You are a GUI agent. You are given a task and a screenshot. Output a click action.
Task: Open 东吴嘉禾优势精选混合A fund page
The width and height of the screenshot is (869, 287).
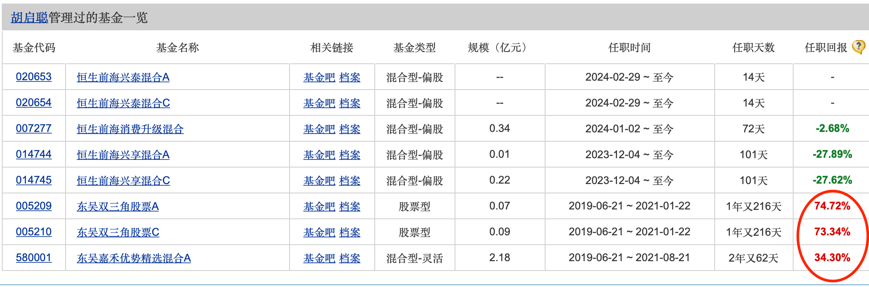tap(134, 258)
